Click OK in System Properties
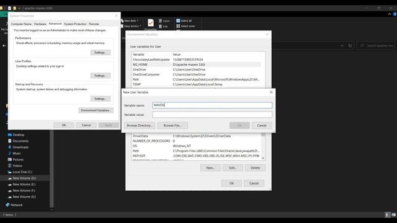 click(x=64, y=125)
